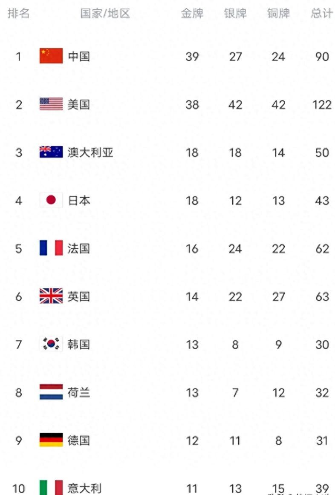Click the South Korea flag icon
This screenshot has width=335, height=495.
51,344
